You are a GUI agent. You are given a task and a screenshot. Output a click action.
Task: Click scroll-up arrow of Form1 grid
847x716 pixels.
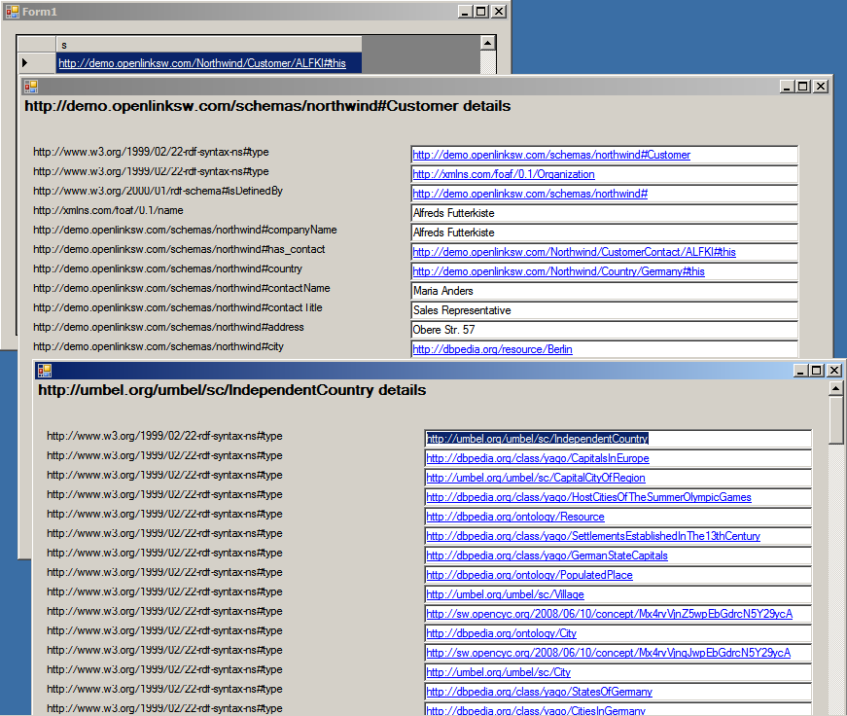(488, 44)
